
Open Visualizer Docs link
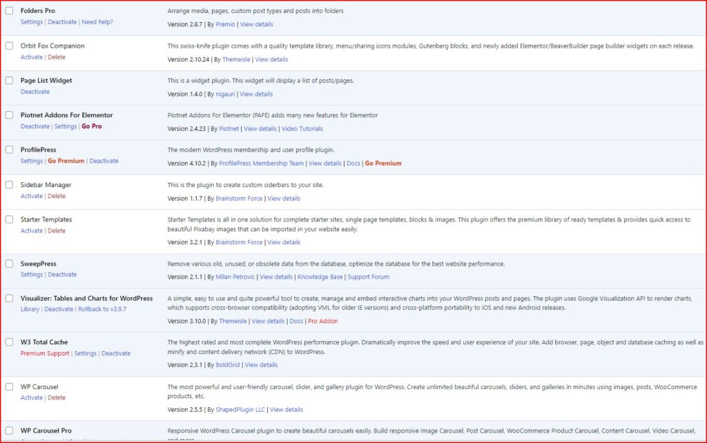click(x=296, y=321)
